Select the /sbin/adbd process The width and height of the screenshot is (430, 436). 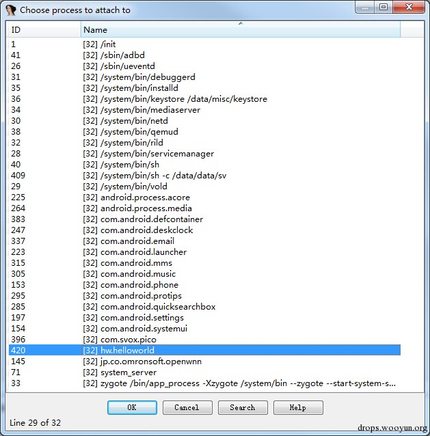click(x=204, y=55)
